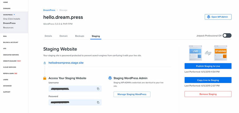
Task: Click the swap arrows between Live and Staging
Action: pyautogui.click(x=208, y=53)
